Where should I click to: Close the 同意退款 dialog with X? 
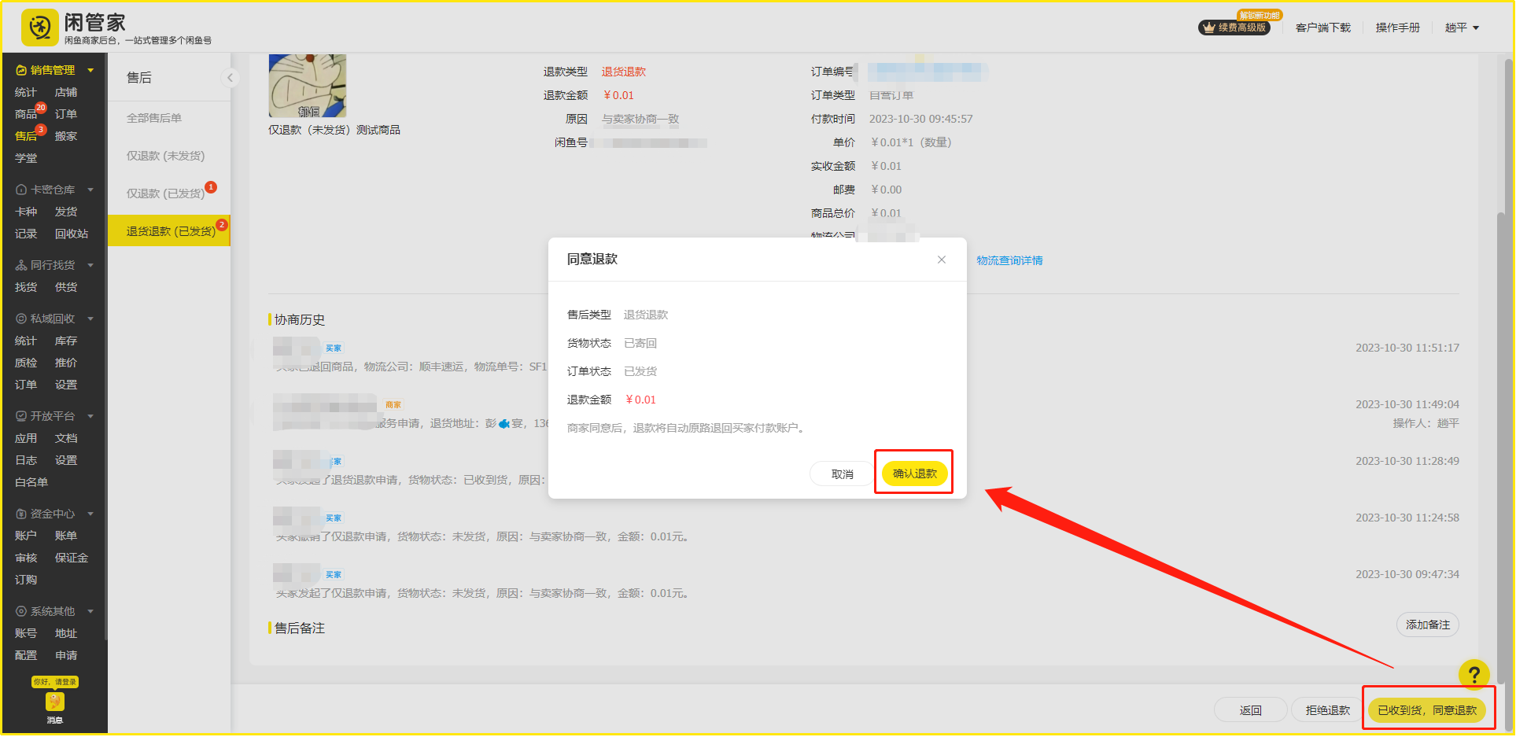point(941,260)
